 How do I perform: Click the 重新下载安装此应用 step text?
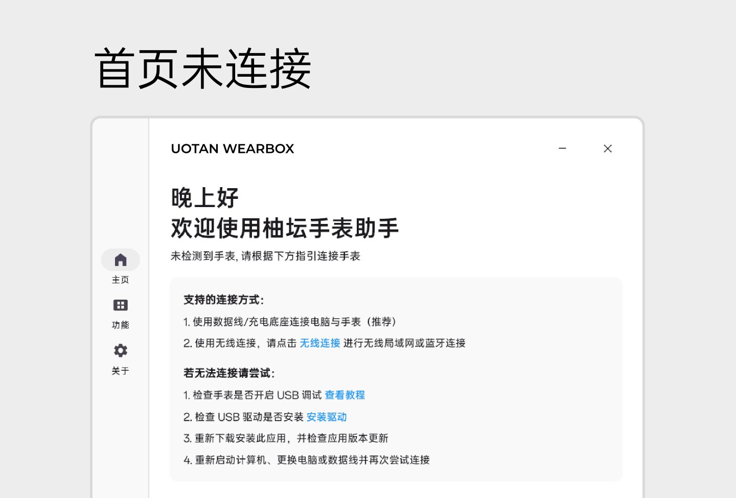286,439
